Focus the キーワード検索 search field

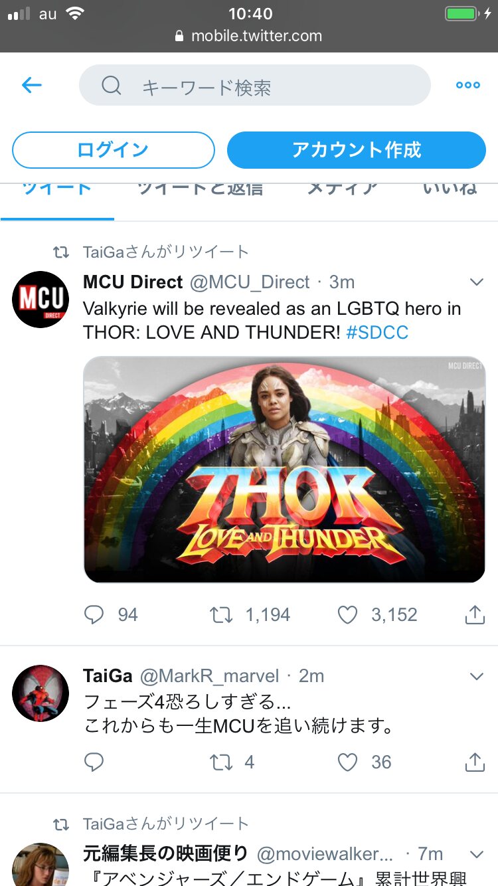tap(266, 85)
